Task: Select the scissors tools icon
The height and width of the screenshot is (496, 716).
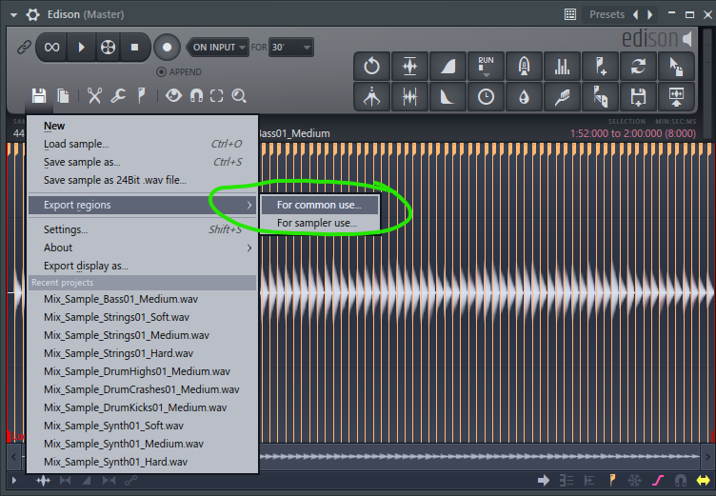Action: [94, 96]
